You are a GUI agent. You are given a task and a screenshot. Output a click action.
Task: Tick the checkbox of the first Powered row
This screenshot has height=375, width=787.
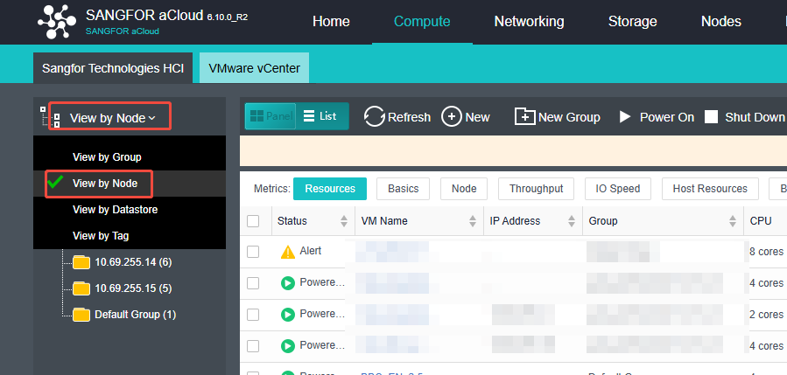[x=253, y=283]
